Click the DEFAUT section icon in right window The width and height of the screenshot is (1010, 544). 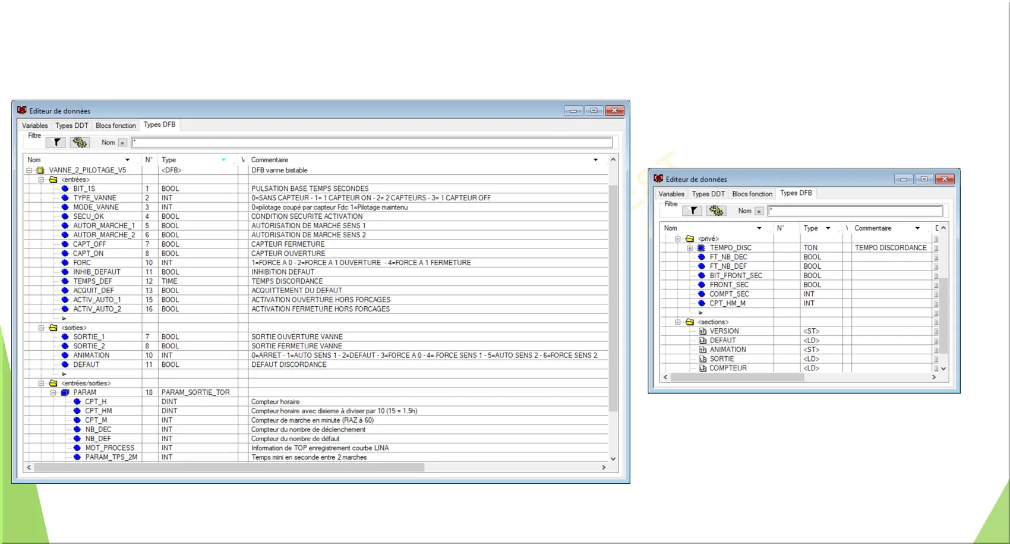click(x=702, y=341)
